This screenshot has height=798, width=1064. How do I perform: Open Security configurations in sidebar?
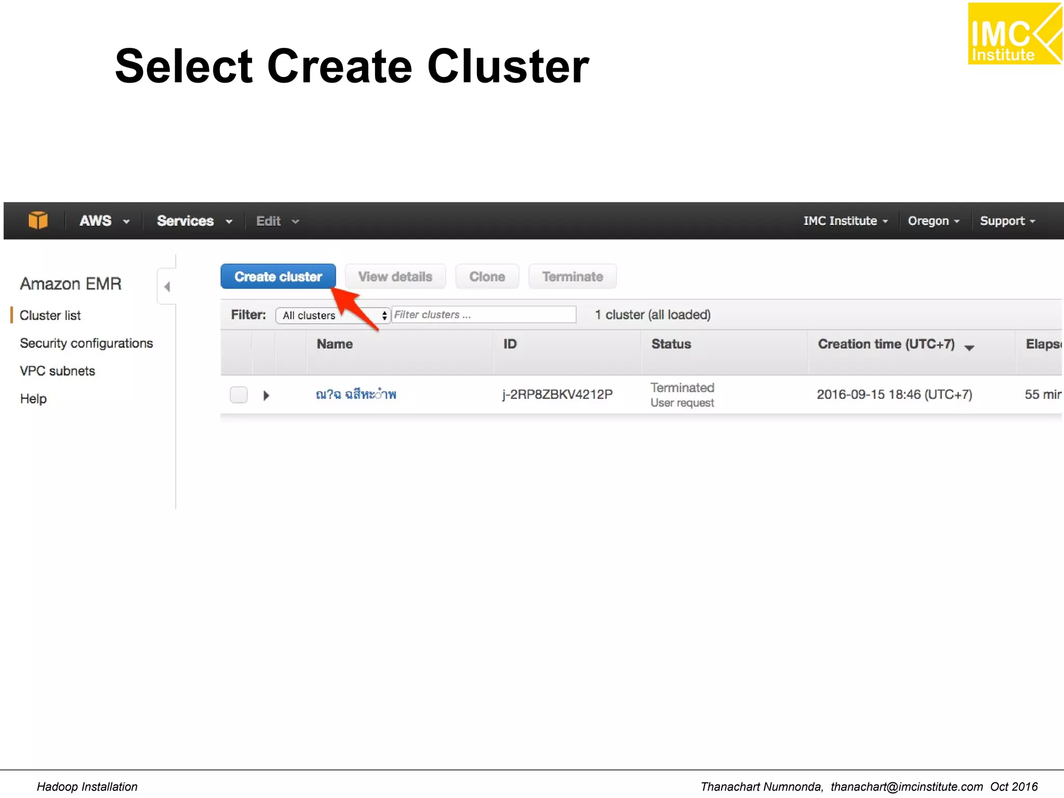pyautogui.click(x=86, y=343)
